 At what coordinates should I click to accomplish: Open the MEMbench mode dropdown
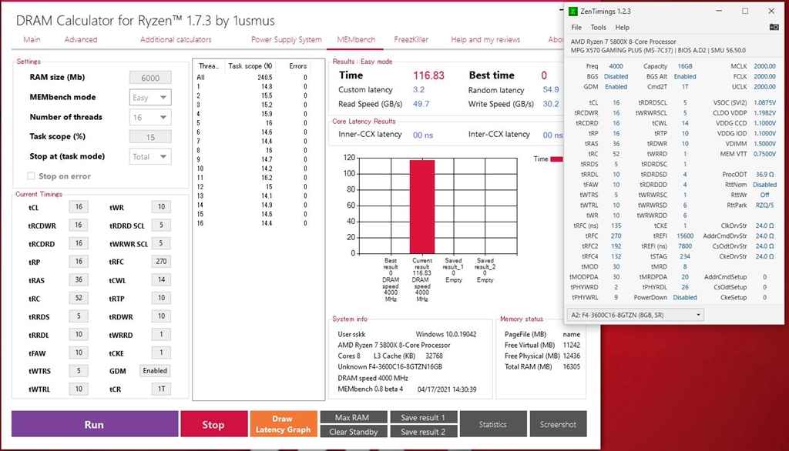(150, 98)
